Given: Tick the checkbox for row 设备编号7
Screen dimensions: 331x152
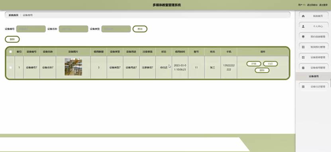Looking at the screenshot, I should (10, 67).
